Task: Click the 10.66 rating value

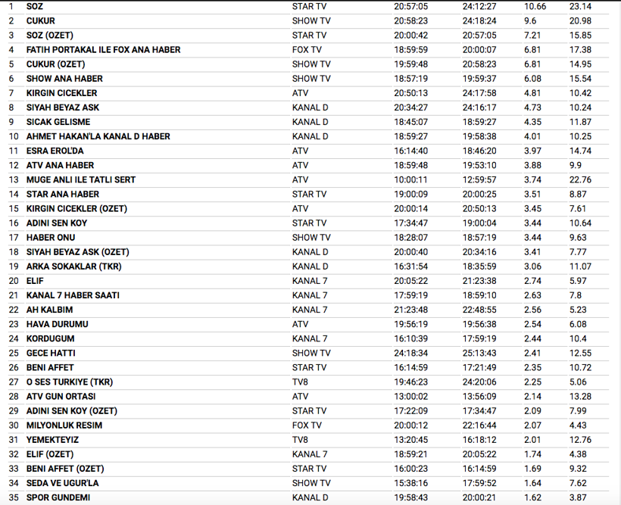Action: pyautogui.click(x=535, y=6)
